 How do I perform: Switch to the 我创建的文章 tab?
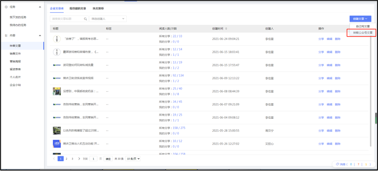point(78,8)
